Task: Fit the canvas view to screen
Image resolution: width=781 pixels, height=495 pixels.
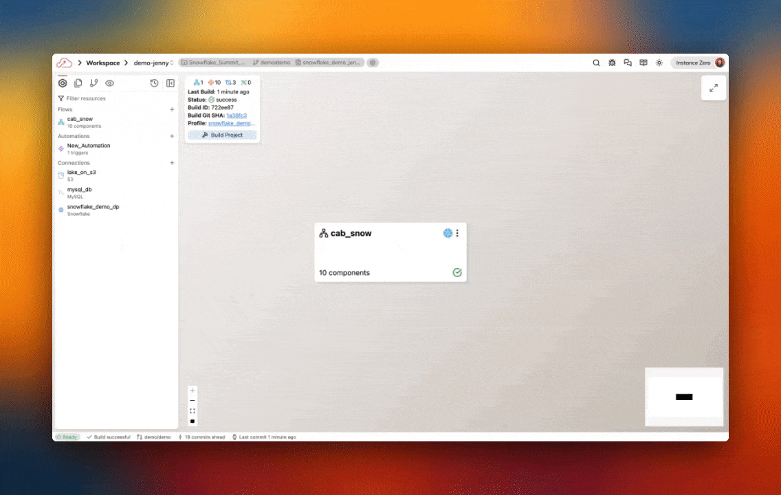Action: (192, 411)
